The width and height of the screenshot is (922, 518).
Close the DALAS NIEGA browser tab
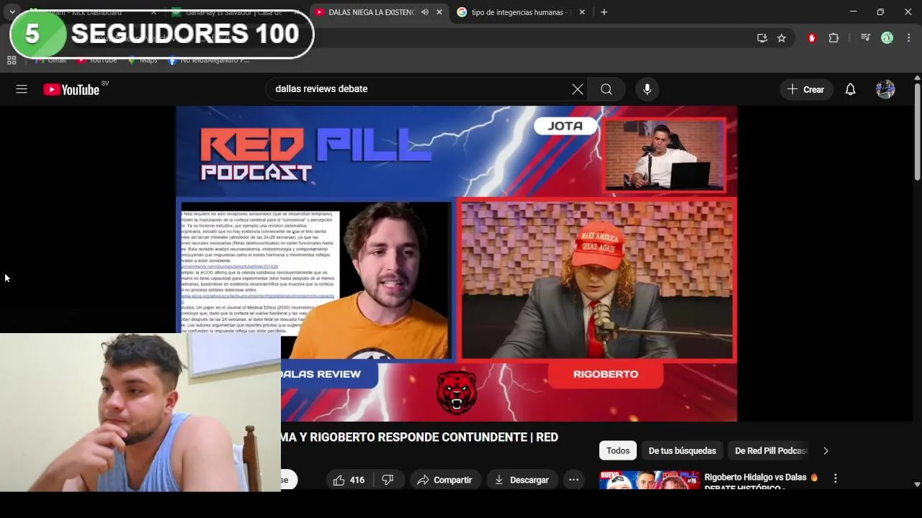(x=439, y=12)
